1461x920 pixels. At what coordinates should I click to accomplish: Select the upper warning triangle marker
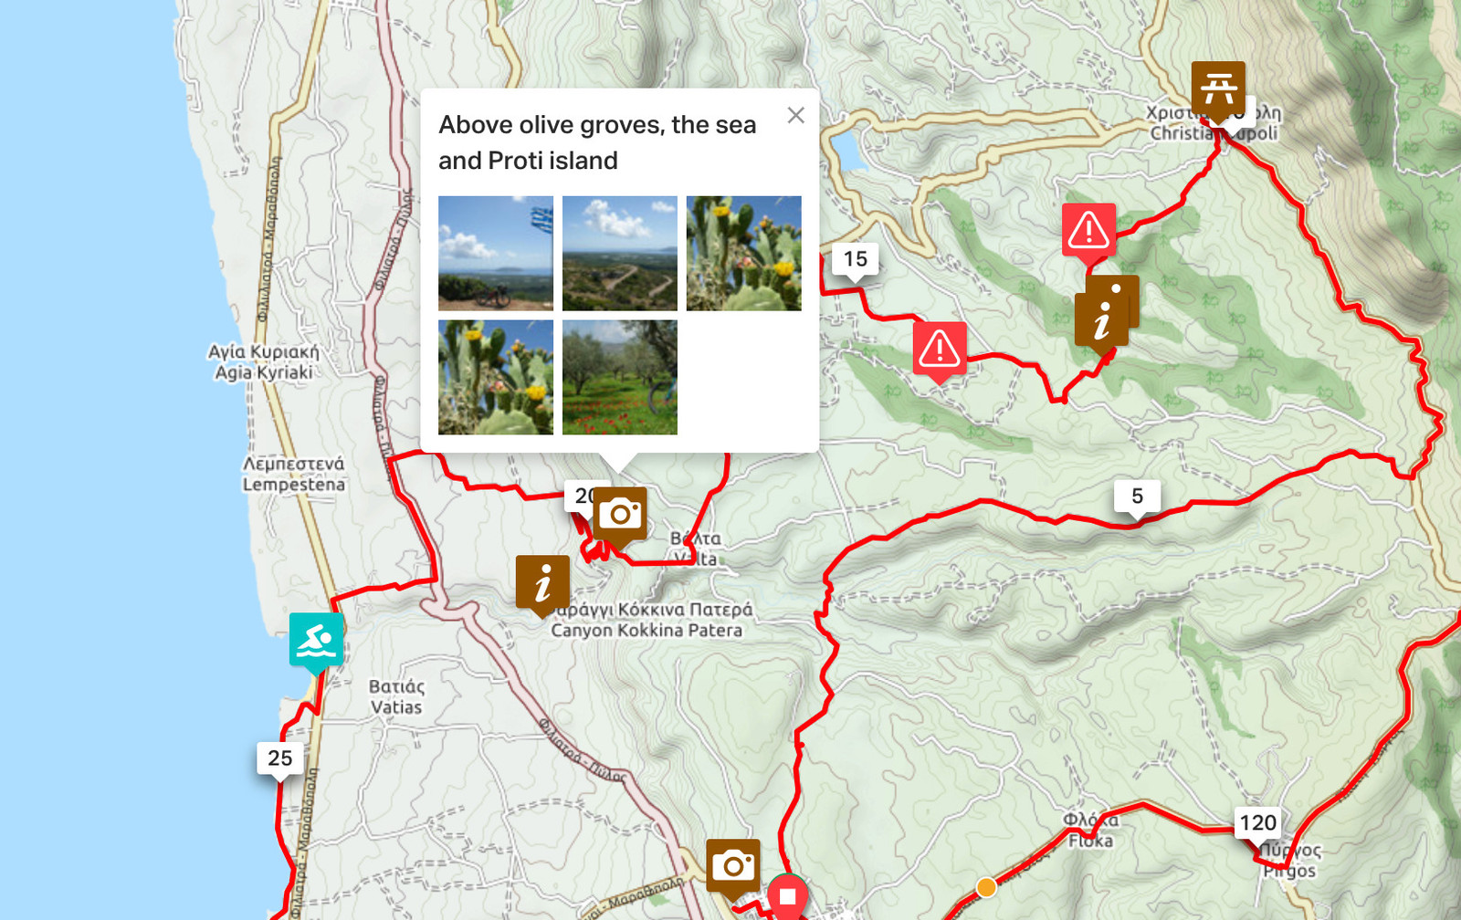[1088, 232]
